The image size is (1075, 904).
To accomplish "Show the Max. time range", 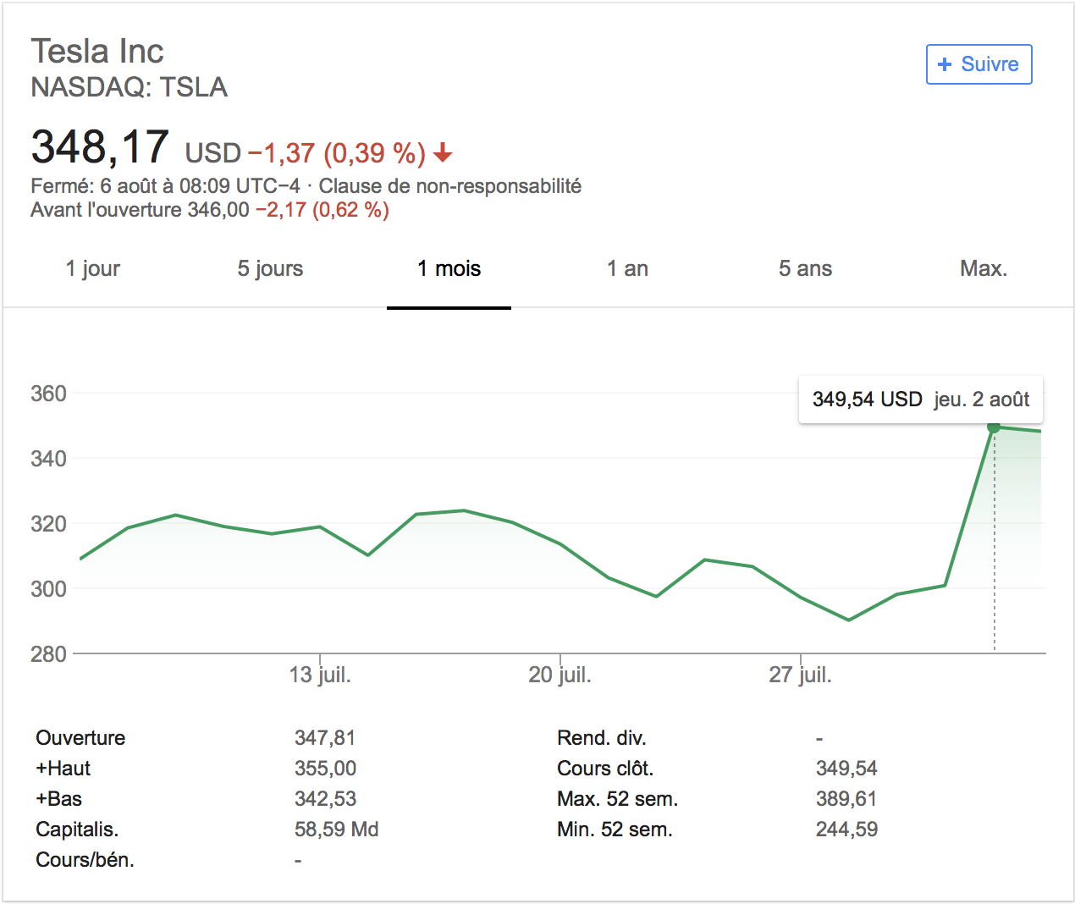I will click(983, 269).
